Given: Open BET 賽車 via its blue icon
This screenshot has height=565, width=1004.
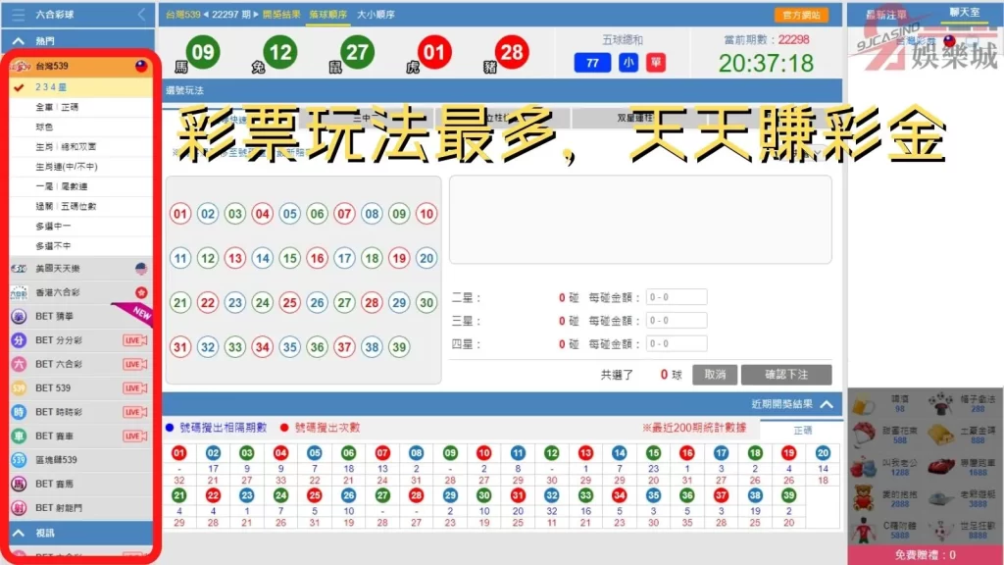Looking at the screenshot, I should (19, 436).
